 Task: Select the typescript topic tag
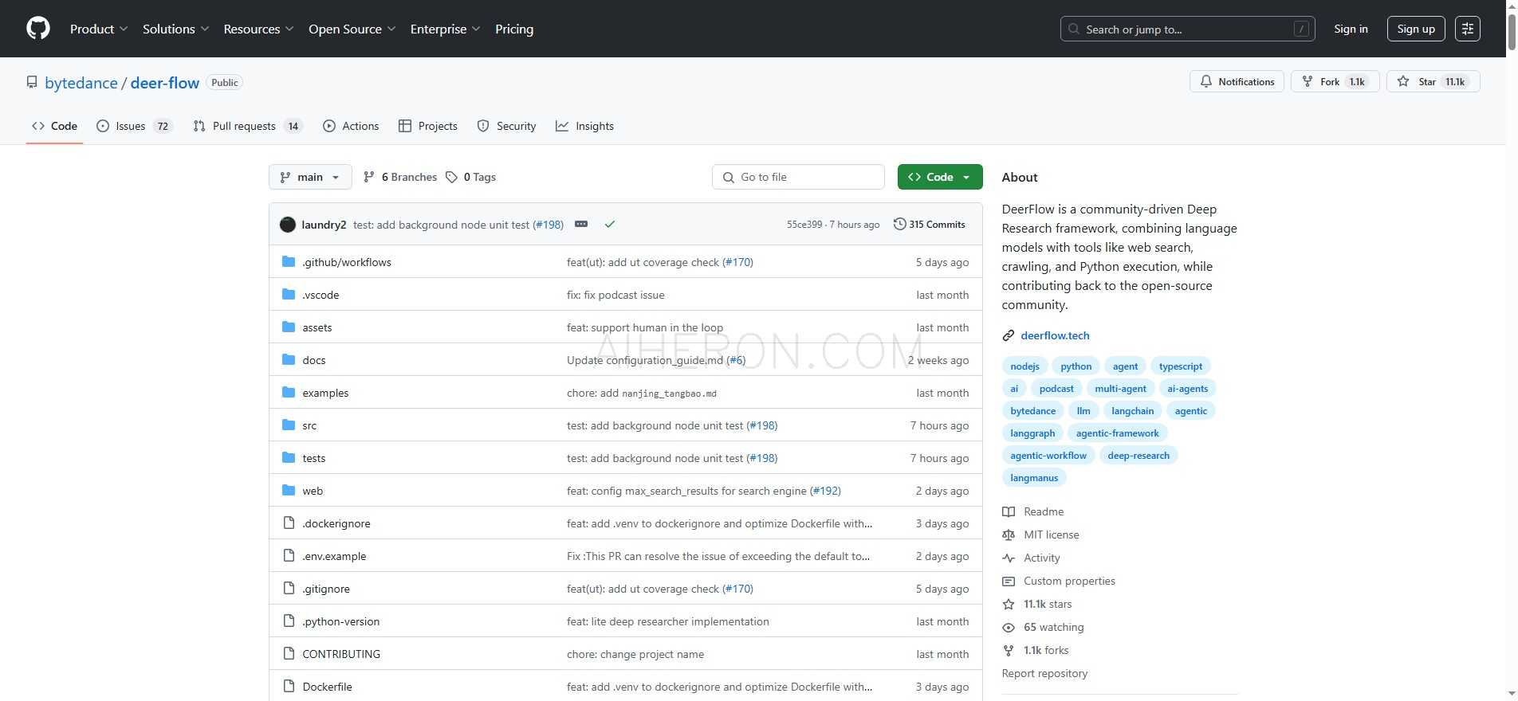[1181, 366]
